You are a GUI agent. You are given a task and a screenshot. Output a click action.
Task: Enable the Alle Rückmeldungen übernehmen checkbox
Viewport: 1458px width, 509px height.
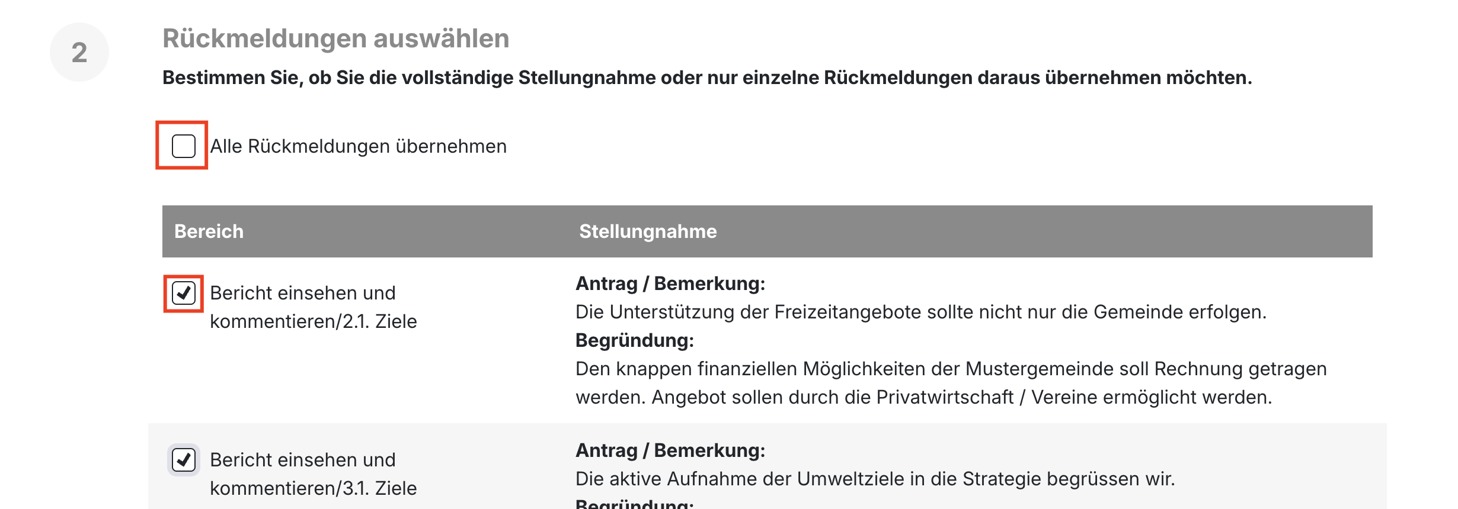(x=183, y=146)
